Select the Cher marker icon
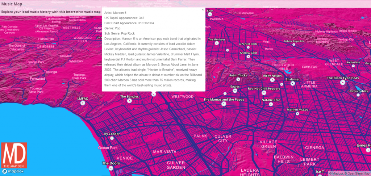The height and width of the screenshot is (176, 371). (x=210, y=14)
